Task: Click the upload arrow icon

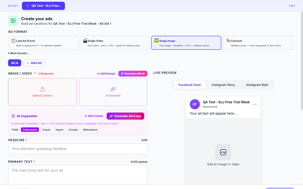Action: (x=42, y=89)
